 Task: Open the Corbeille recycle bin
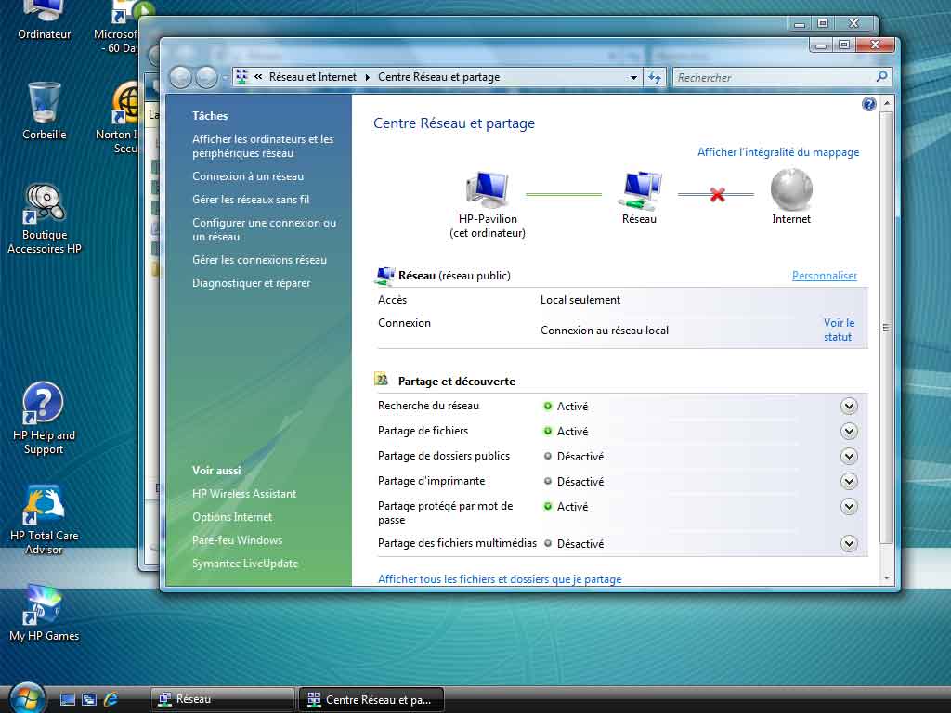point(44,102)
